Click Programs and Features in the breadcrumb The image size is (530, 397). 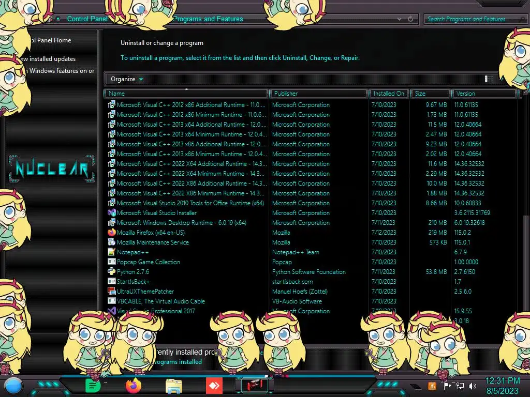(x=209, y=19)
